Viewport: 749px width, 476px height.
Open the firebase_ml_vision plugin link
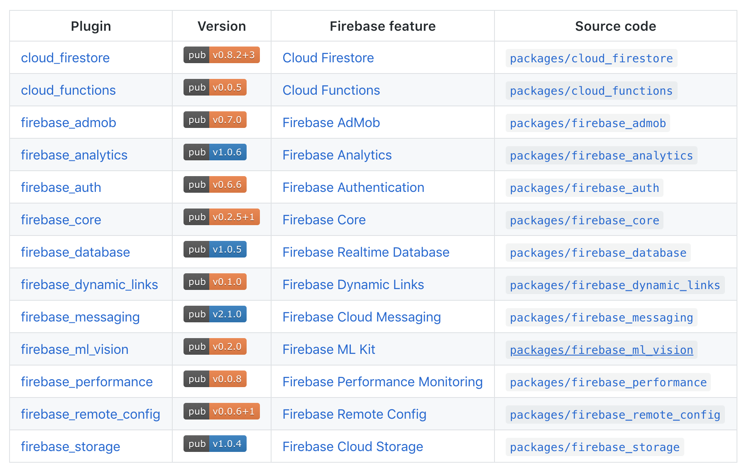click(x=75, y=349)
